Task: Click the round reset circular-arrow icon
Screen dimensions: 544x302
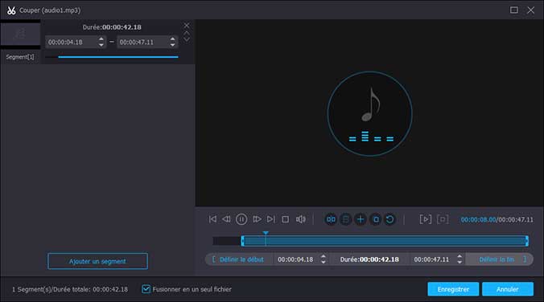Action: click(x=390, y=219)
